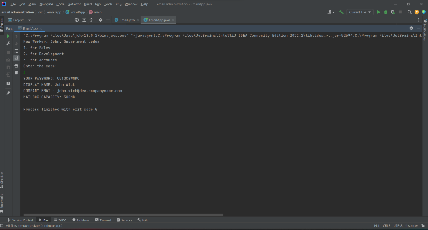Image resolution: width=428 pixels, height=230 pixels.
Task: Open the Build menu
Action: (x=88, y=4)
